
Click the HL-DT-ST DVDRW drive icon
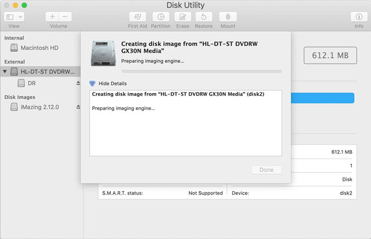pos(14,71)
